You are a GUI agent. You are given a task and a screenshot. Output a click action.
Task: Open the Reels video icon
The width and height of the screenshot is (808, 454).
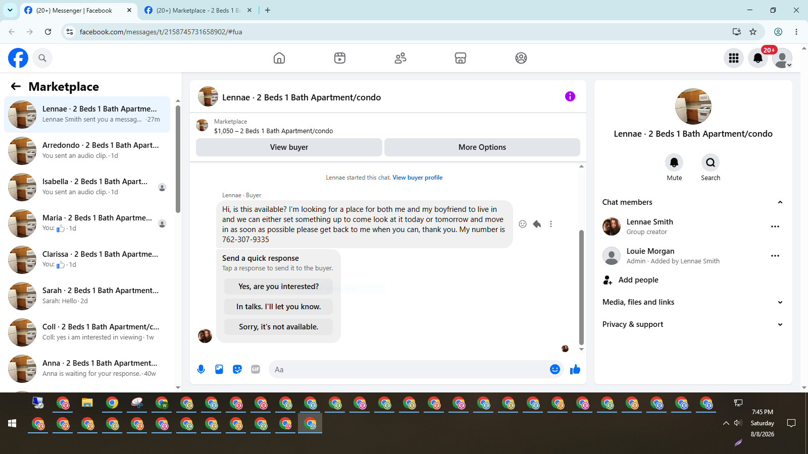point(340,58)
